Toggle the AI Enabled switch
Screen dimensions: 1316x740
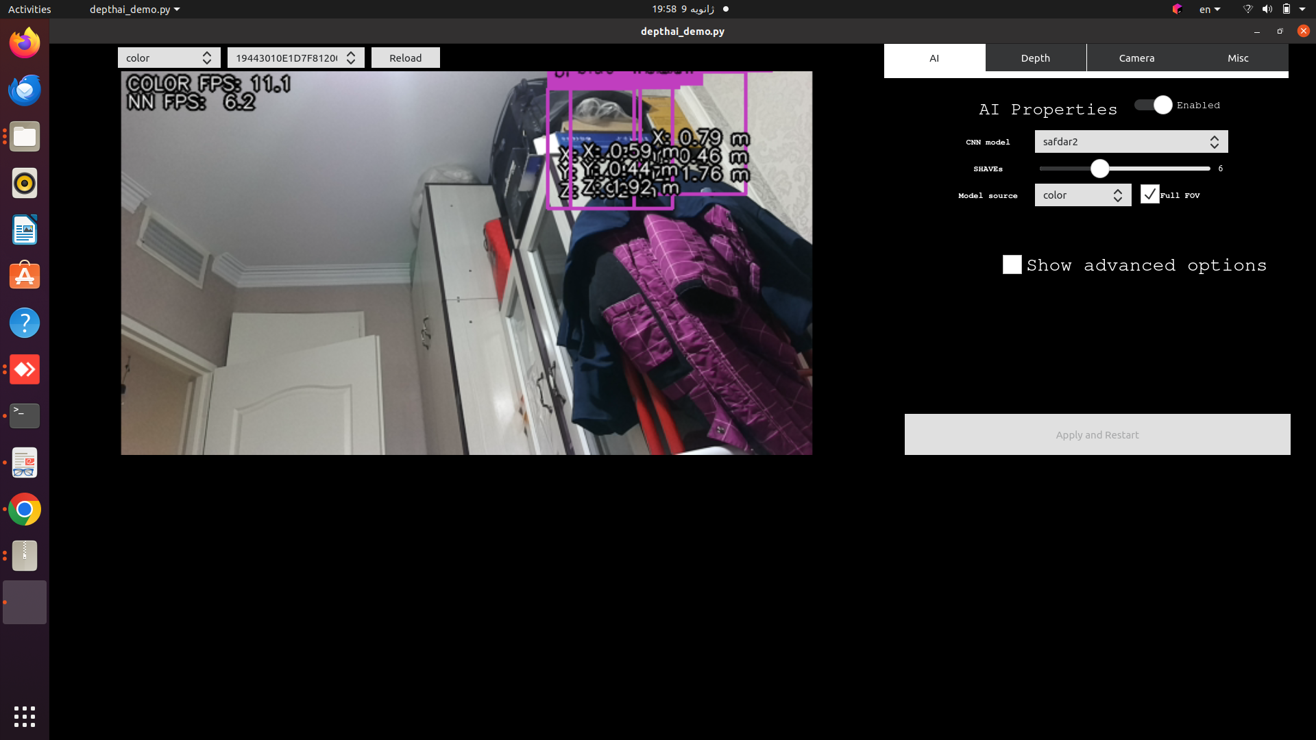[x=1154, y=105]
